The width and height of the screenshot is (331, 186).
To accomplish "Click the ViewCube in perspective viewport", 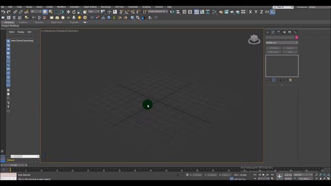I will pyautogui.click(x=254, y=39).
